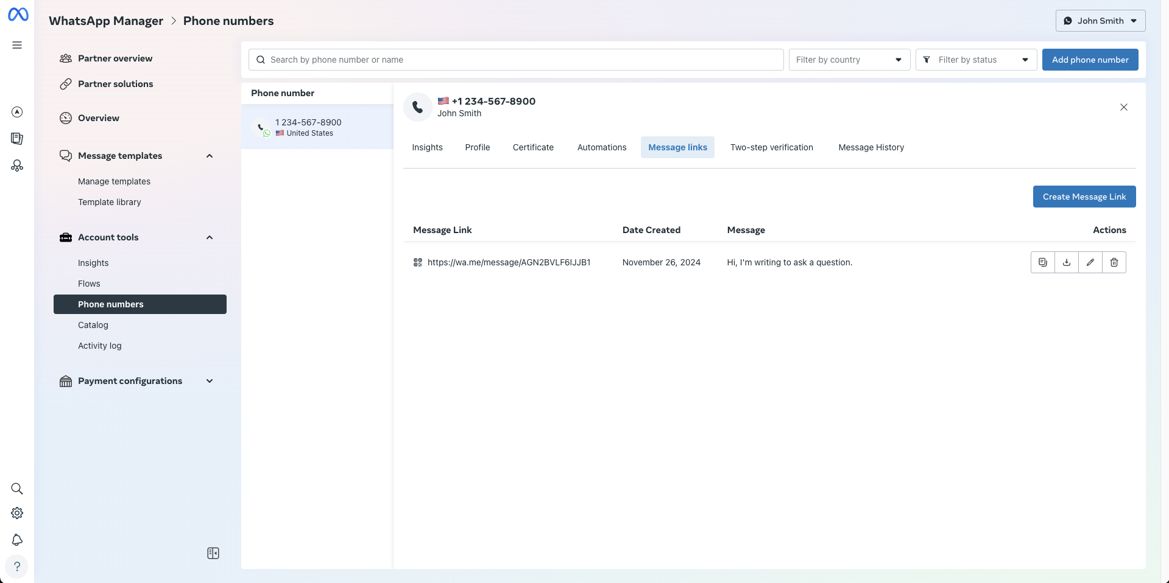The height and width of the screenshot is (583, 1169).
Task: Copy the message link icon
Action: pos(1043,262)
